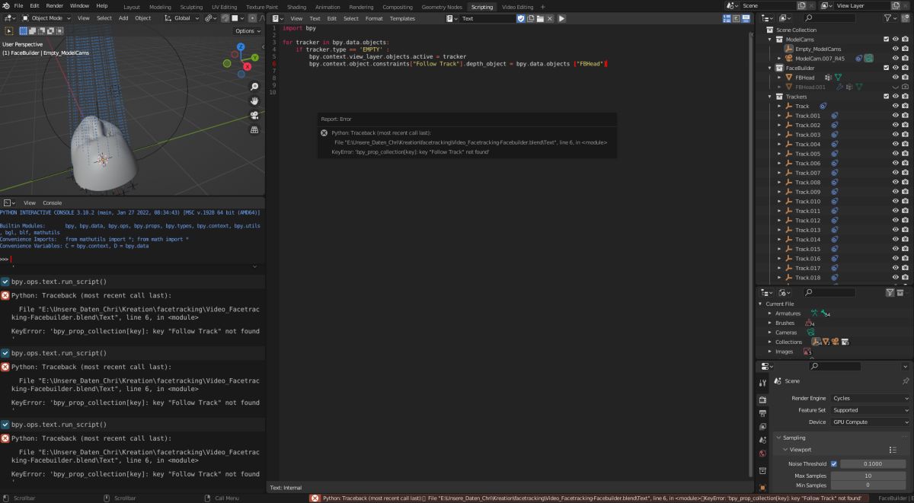Switch to Geometry Nodes workspace tab
The width and height of the screenshot is (914, 503).
[442, 7]
